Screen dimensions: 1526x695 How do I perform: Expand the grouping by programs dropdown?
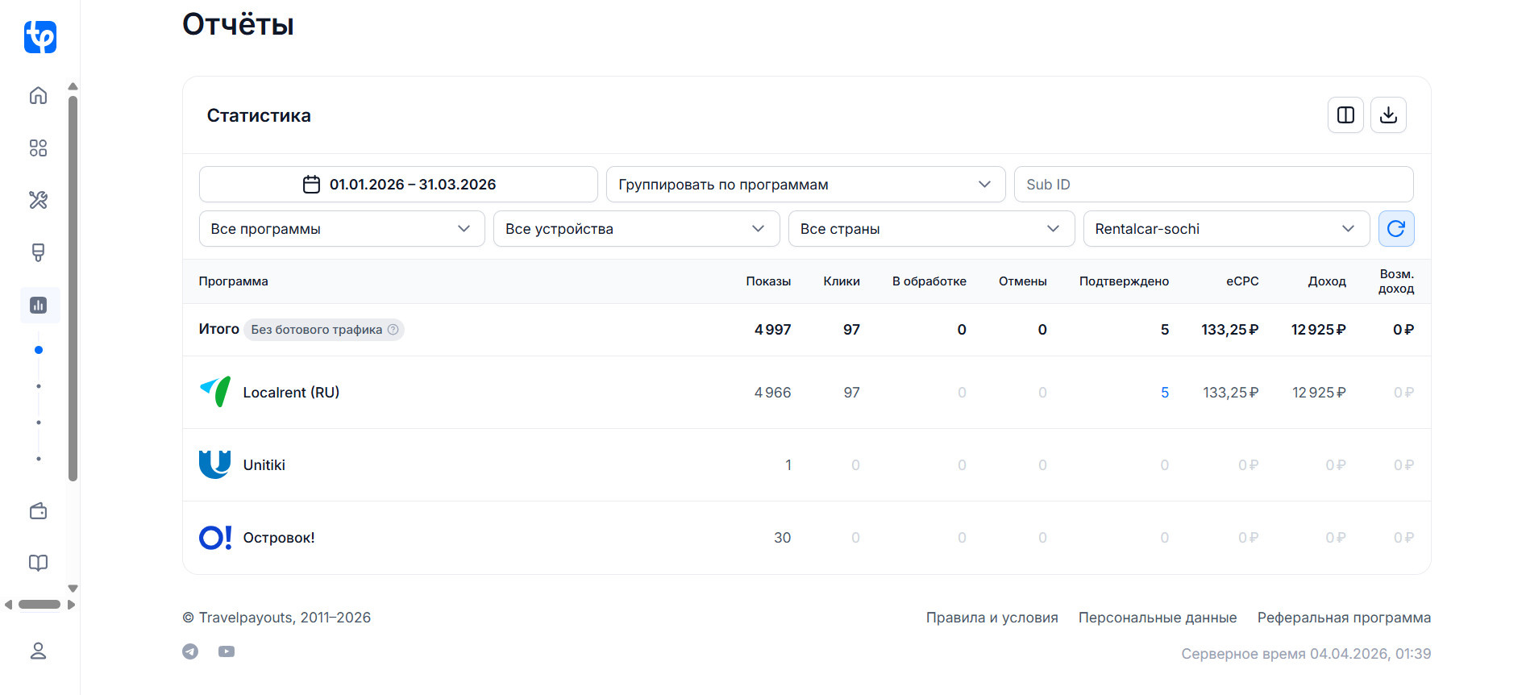[x=805, y=185]
